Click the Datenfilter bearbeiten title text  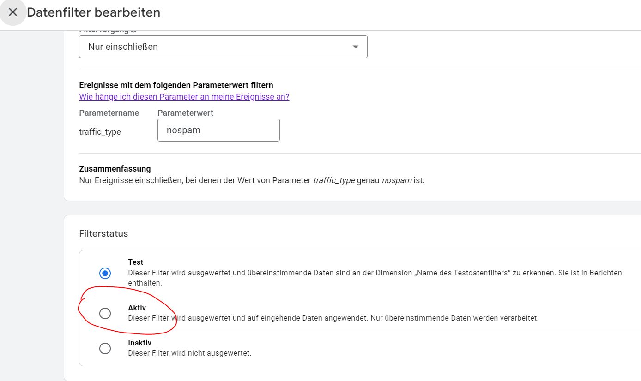click(93, 12)
